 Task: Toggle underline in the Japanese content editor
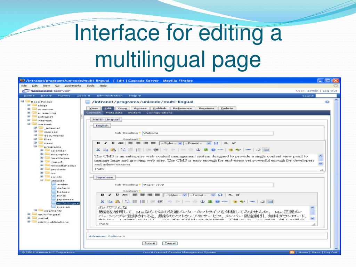(x=118, y=195)
